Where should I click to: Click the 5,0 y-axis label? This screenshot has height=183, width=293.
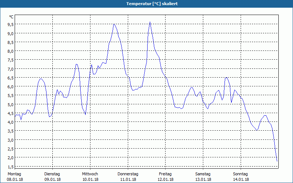click(10, 104)
